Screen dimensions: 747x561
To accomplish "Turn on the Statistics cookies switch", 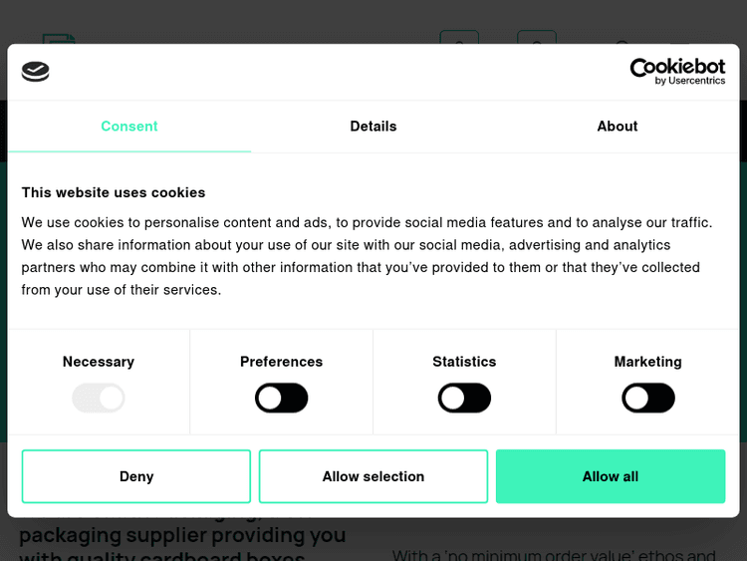I will [464, 399].
